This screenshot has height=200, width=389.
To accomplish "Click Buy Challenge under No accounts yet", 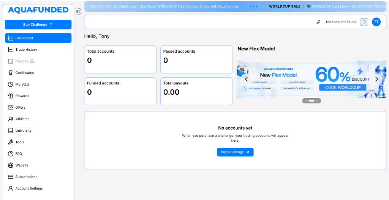I will [x=235, y=152].
